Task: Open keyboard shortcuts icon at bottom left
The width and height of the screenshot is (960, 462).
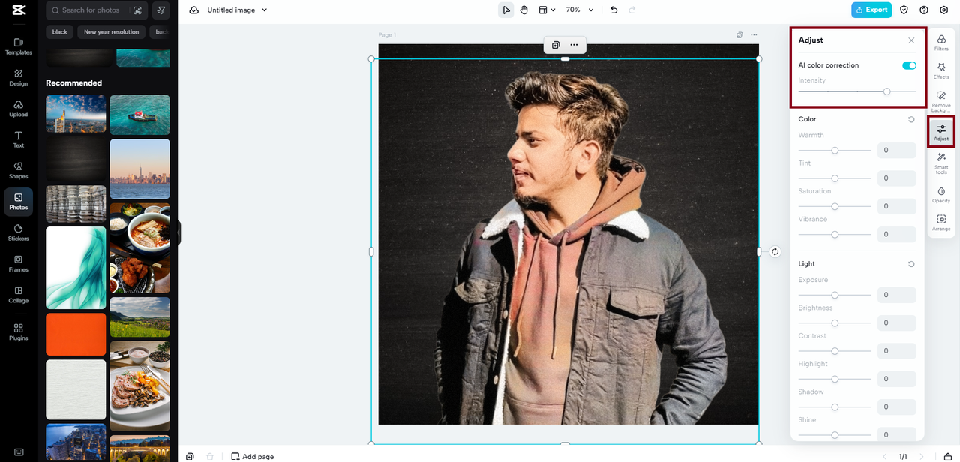Action: click(x=19, y=451)
